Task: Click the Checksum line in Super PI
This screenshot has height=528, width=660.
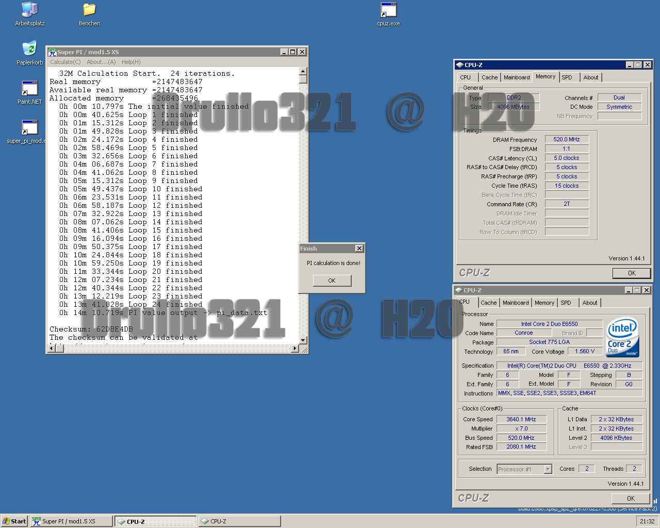Action: [91, 329]
